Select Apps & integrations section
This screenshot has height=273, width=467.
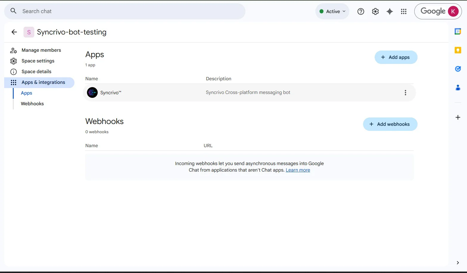pyautogui.click(x=39, y=82)
